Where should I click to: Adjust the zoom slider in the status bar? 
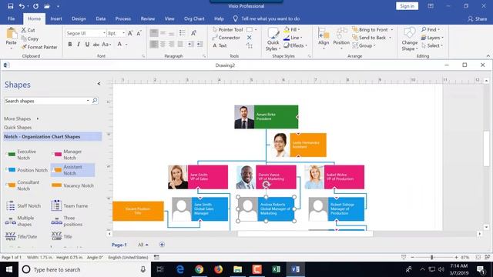tap(431, 257)
